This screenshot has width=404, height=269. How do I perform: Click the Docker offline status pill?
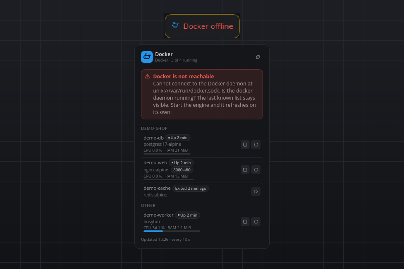[x=202, y=26]
